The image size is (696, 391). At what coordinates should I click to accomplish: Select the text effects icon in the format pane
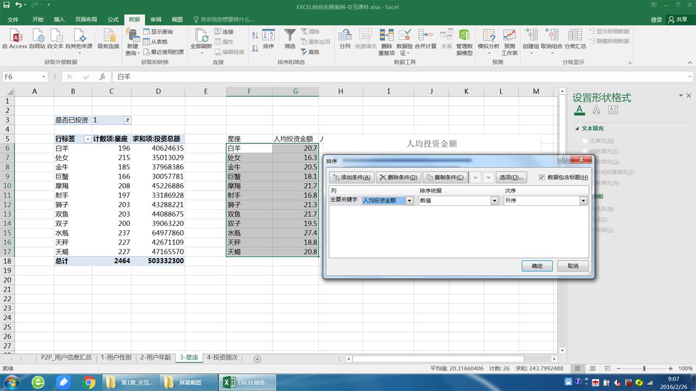pyautogui.click(x=596, y=110)
